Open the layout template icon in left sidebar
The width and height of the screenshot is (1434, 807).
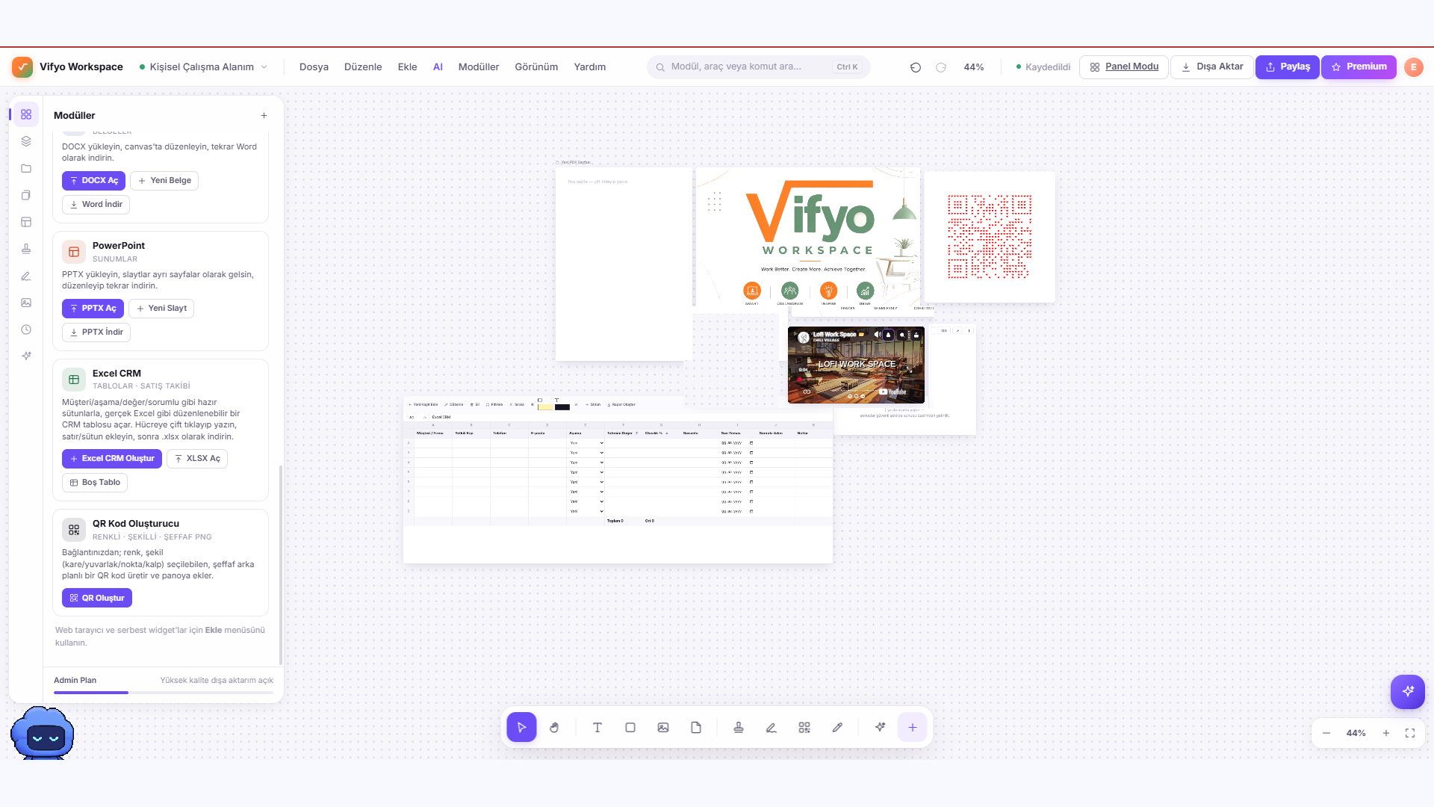click(26, 222)
